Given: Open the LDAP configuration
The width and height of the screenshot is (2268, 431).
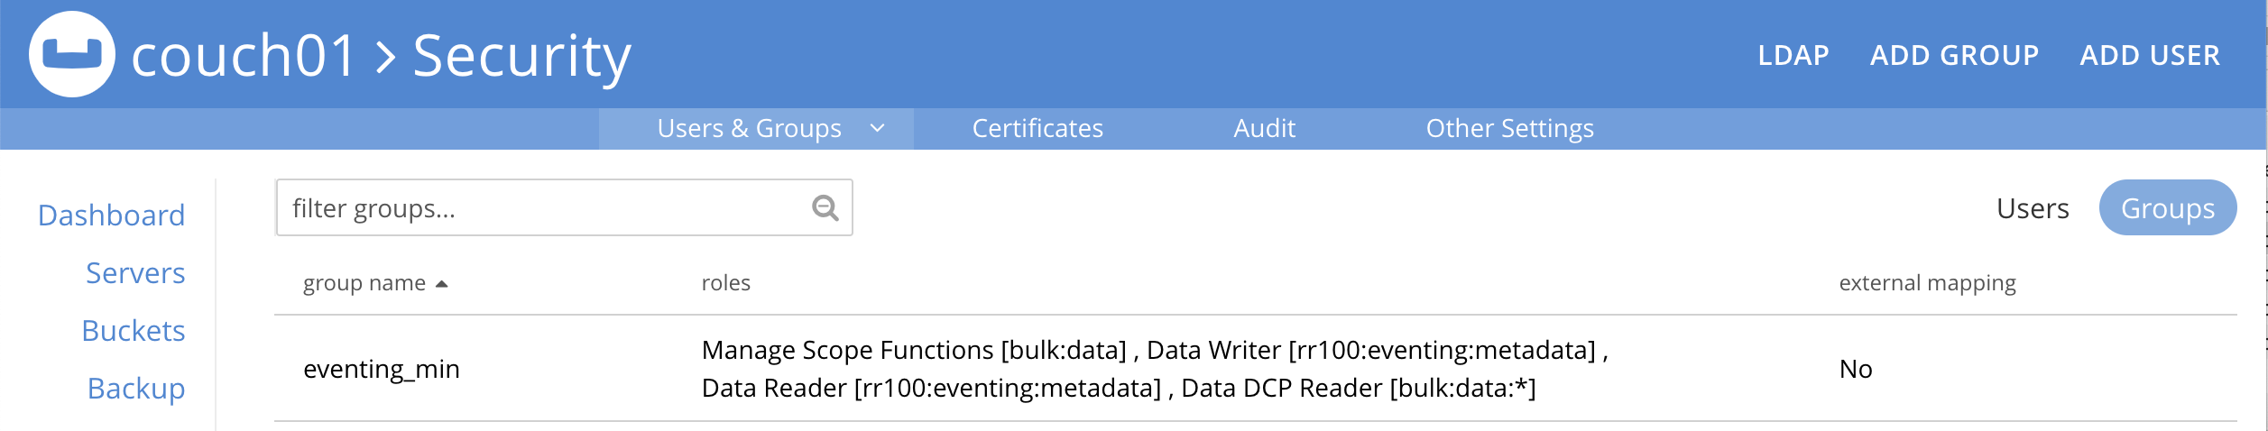Looking at the screenshot, I should [x=1793, y=56].
